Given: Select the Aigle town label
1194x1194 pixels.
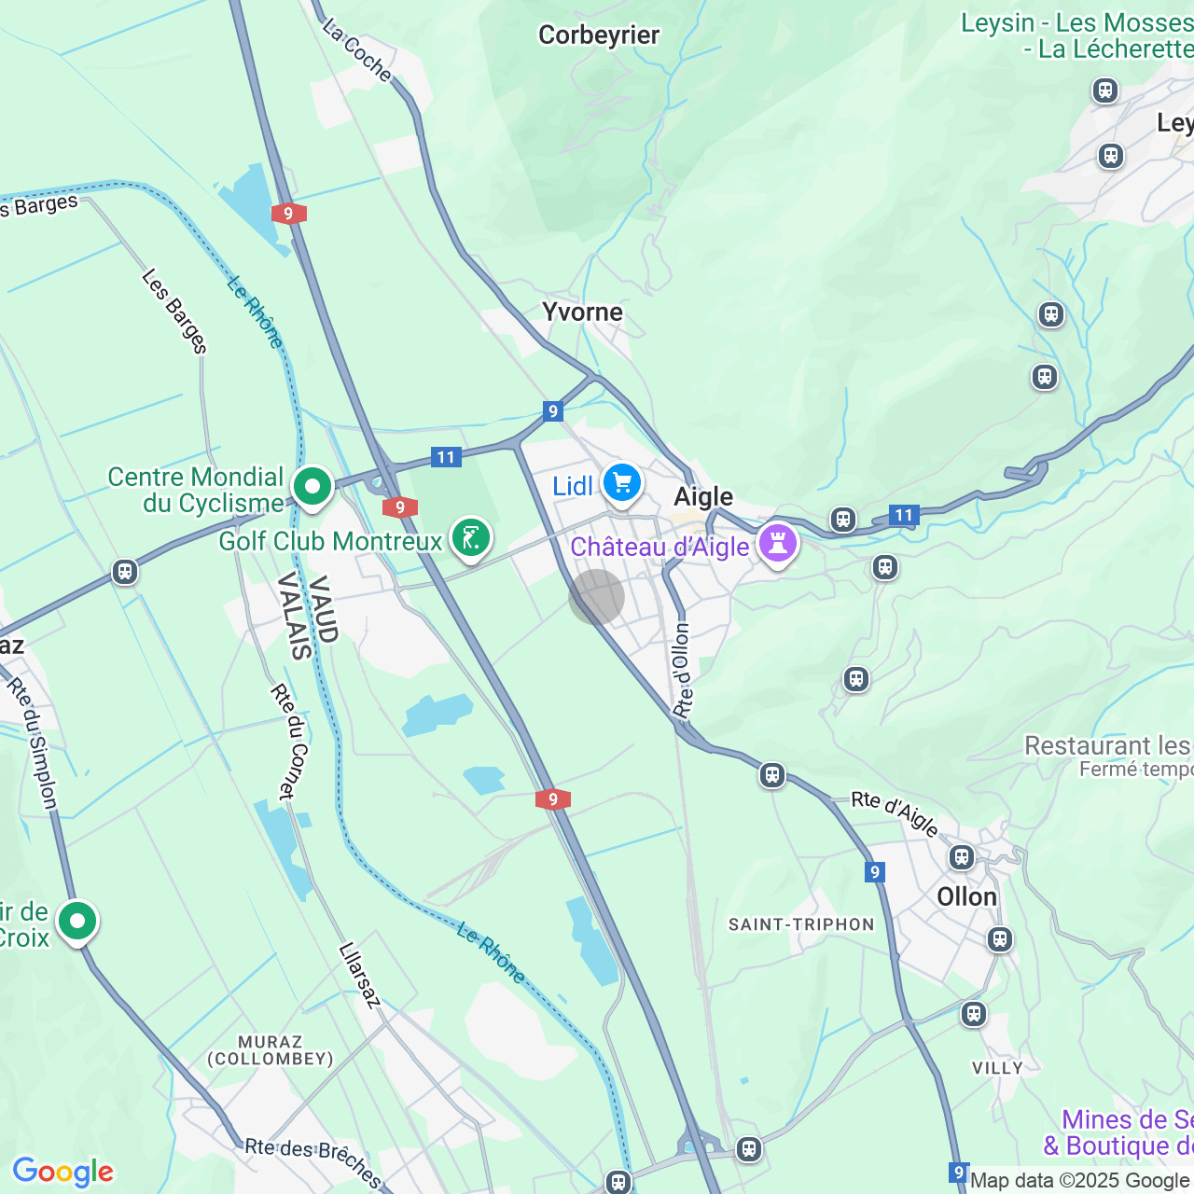Looking at the screenshot, I should [x=703, y=496].
